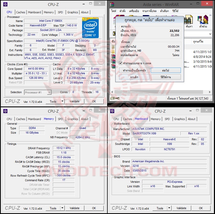
Task: Click ต่อไป (Continue) button in WinRAR dialog
Action: coord(166,70)
